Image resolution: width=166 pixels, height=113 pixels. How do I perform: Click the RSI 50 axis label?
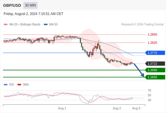point(149,95)
